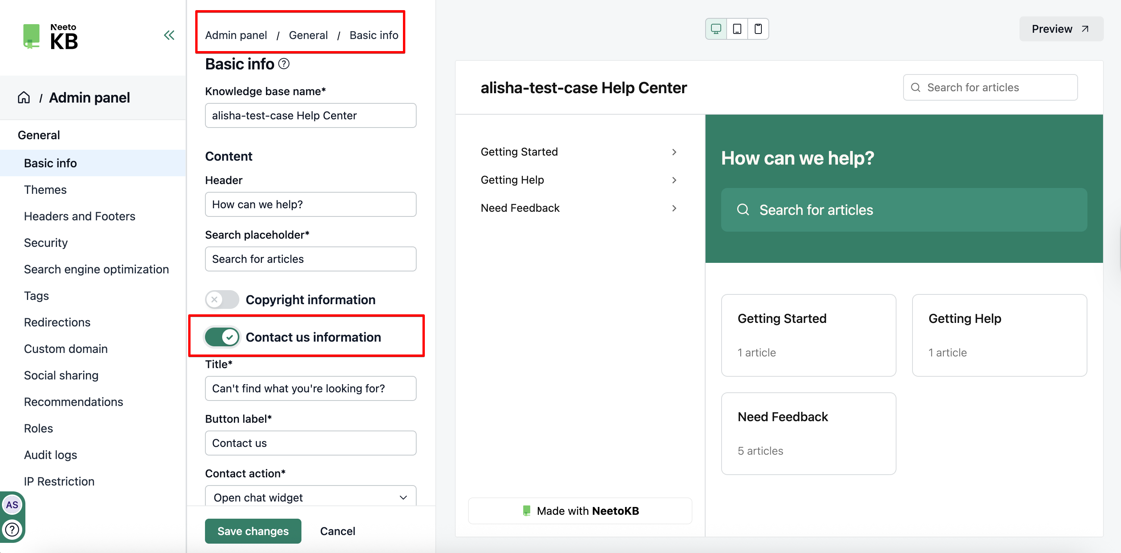The height and width of the screenshot is (553, 1121).
Task: Switch preview to mobile view icon
Action: (x=758, y=29)
